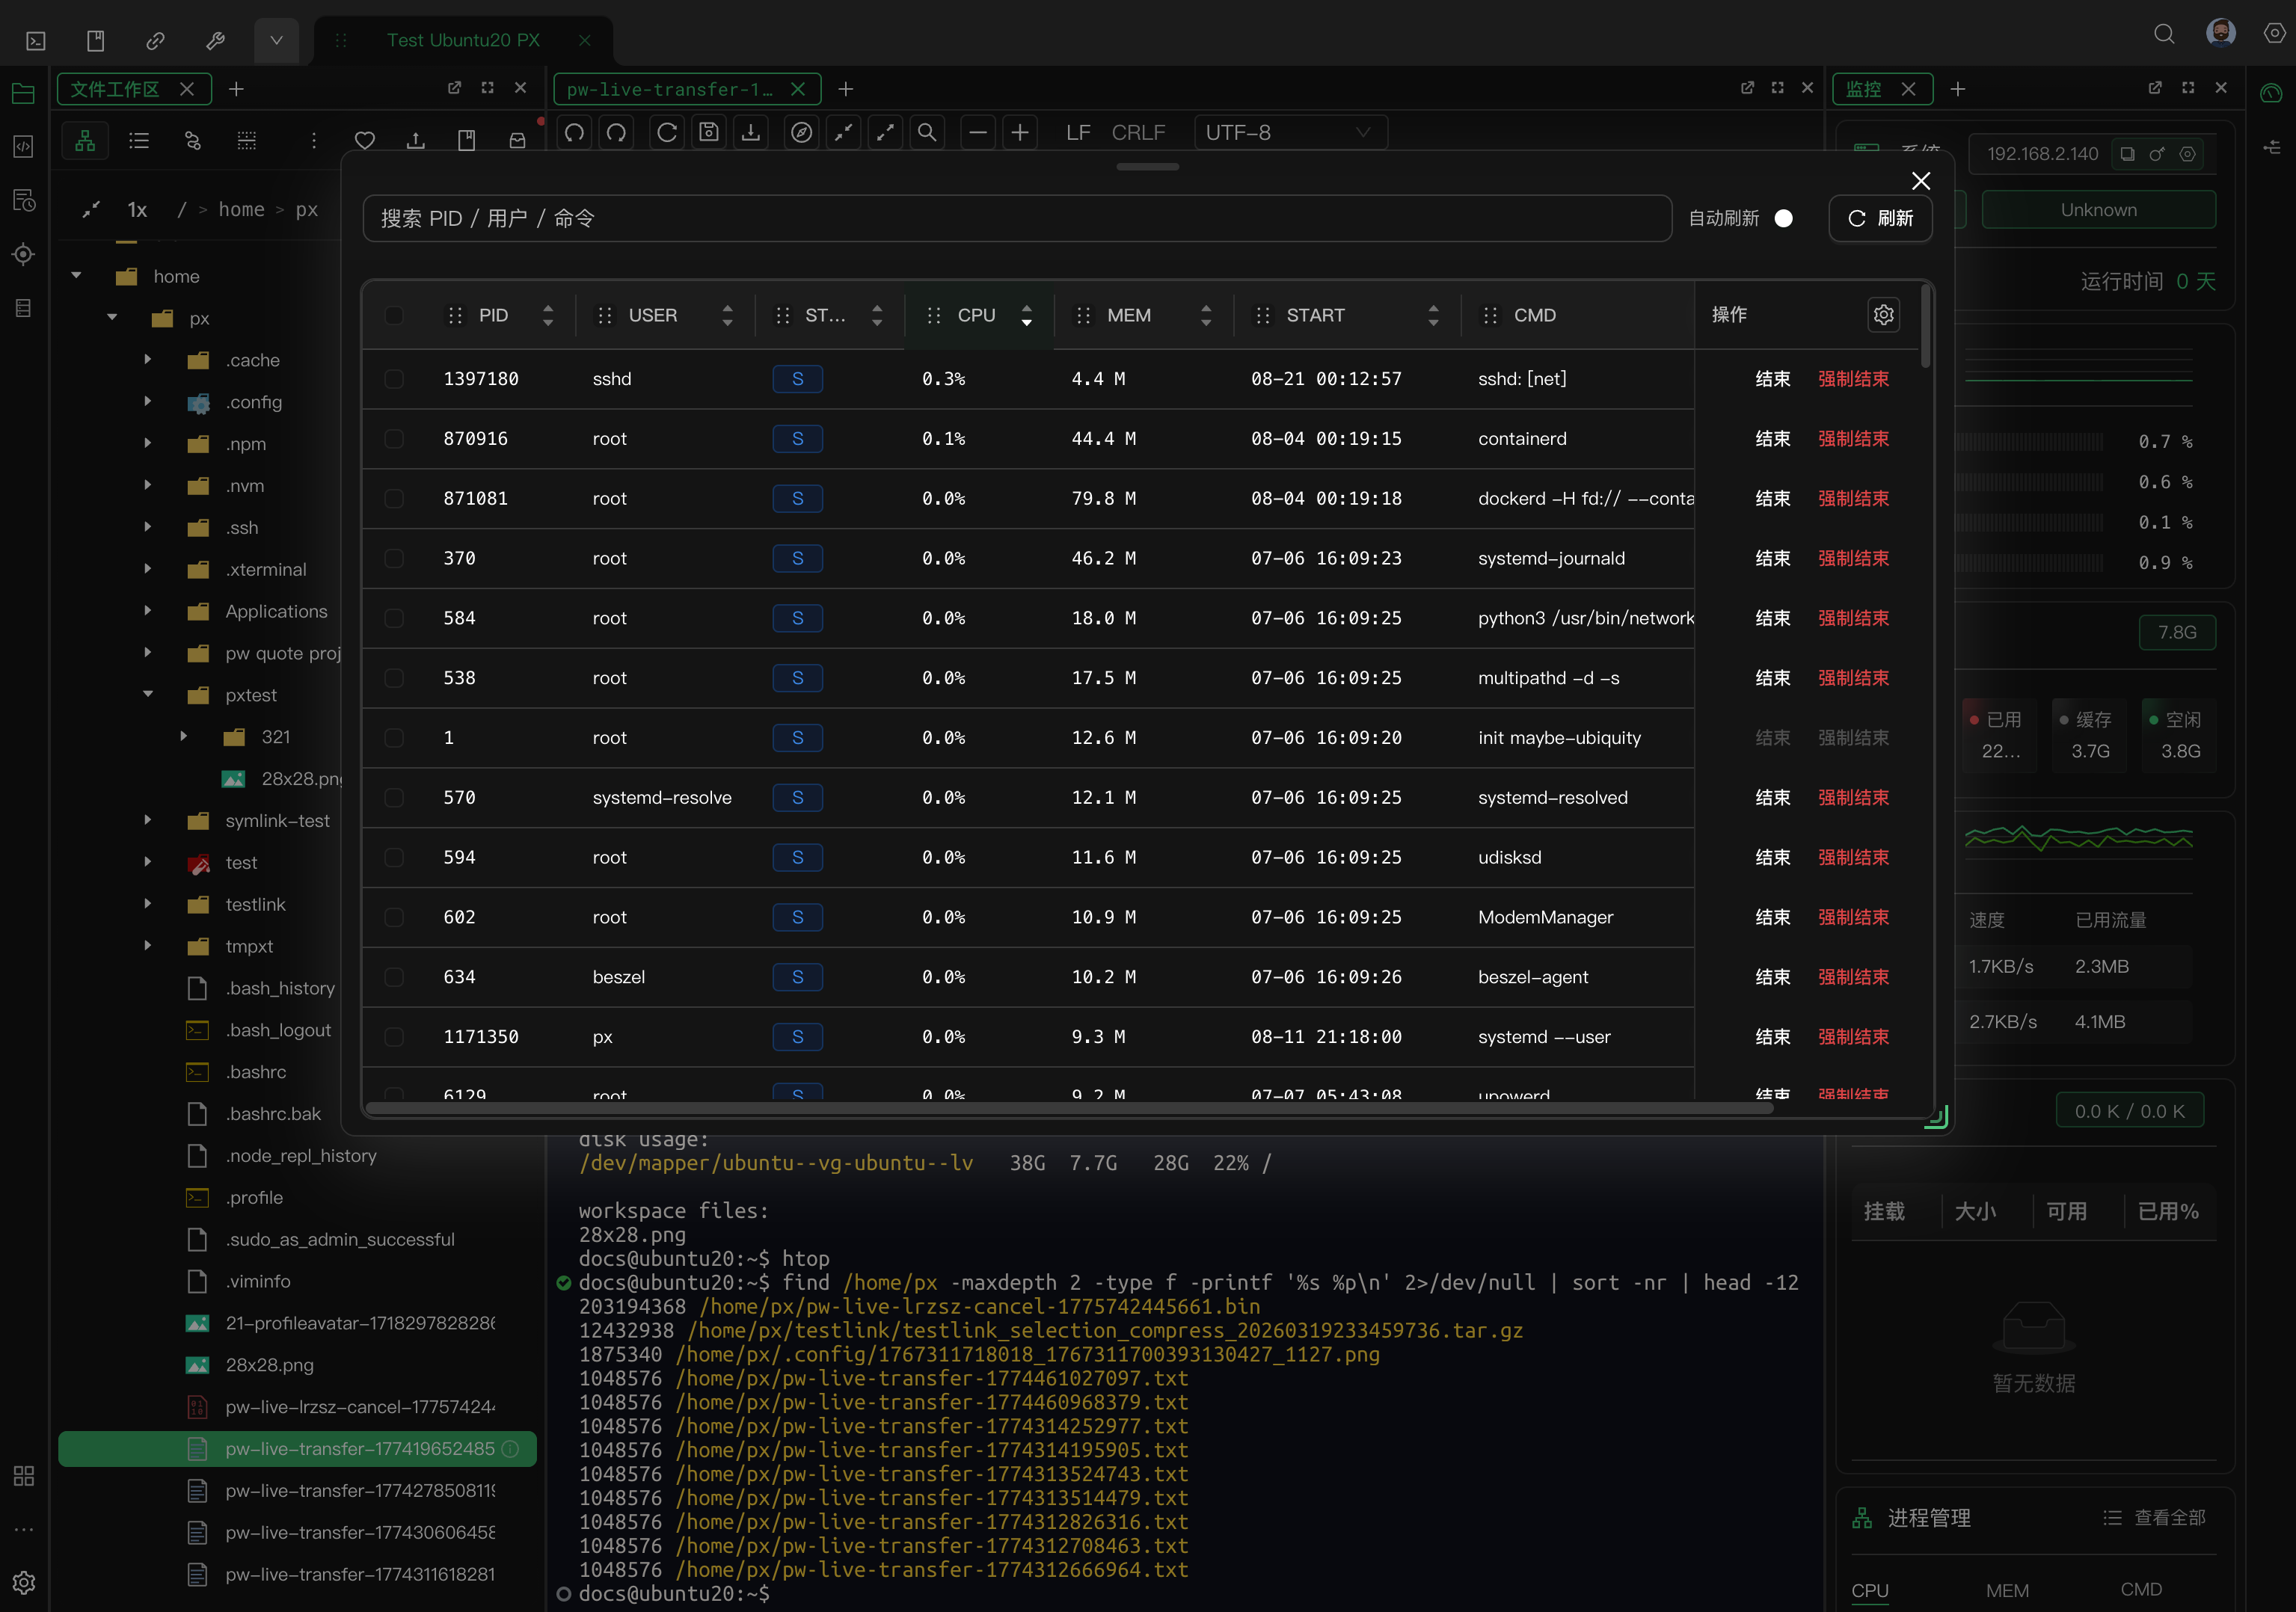Open the folder icon in the left sidebar

23,93
